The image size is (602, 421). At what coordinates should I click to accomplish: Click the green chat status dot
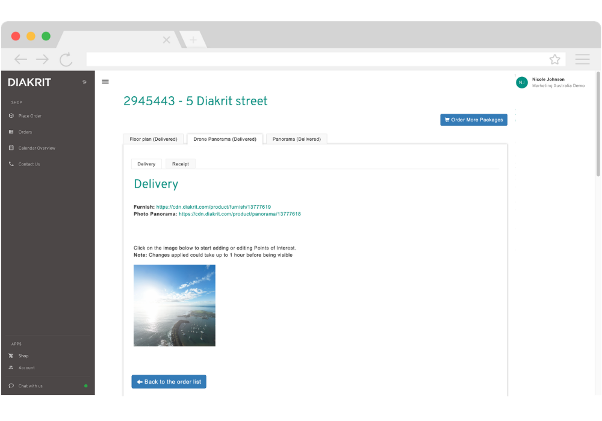click(85, 386)
